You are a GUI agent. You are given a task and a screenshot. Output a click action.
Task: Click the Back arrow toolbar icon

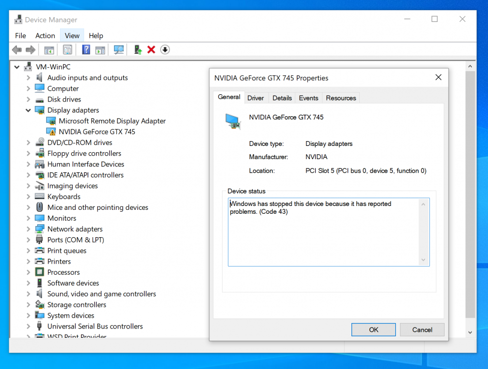17,50
